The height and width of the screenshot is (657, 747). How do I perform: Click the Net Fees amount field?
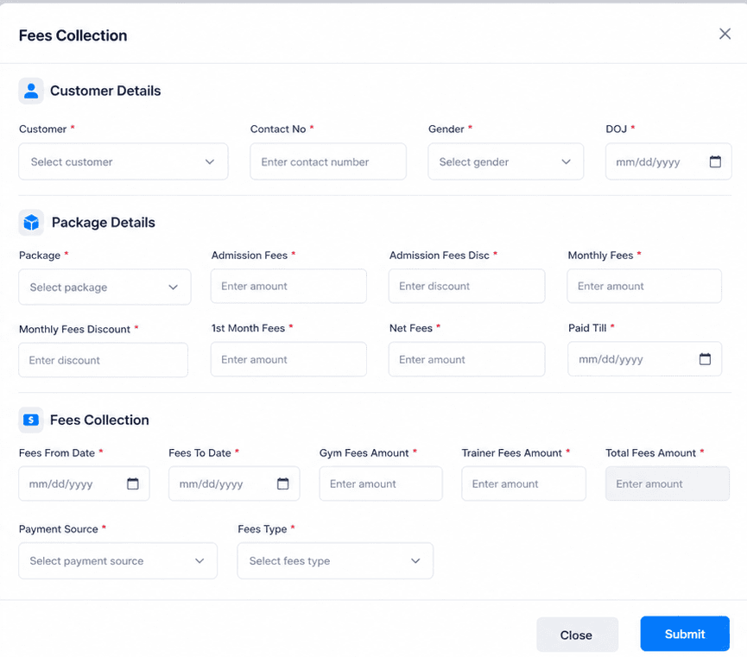[x=467, y=359]
